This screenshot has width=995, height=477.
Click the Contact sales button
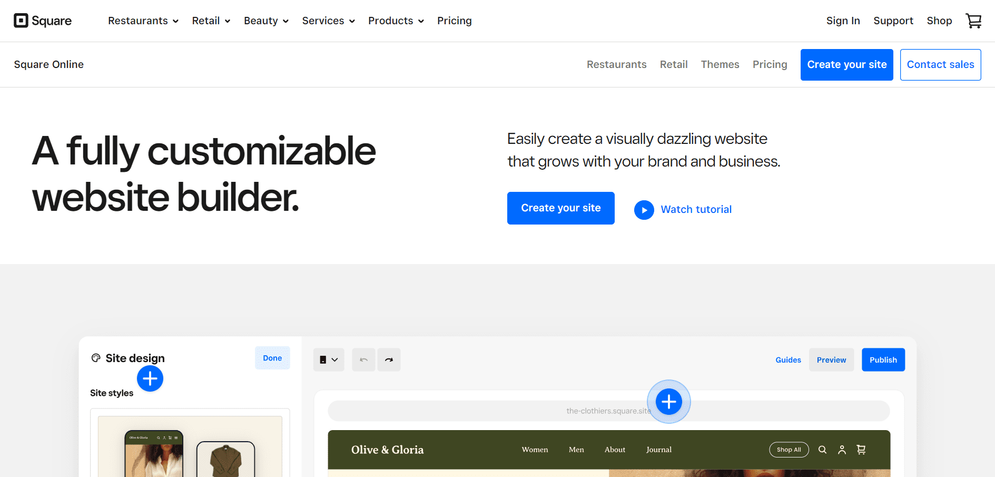pos(940,65)
